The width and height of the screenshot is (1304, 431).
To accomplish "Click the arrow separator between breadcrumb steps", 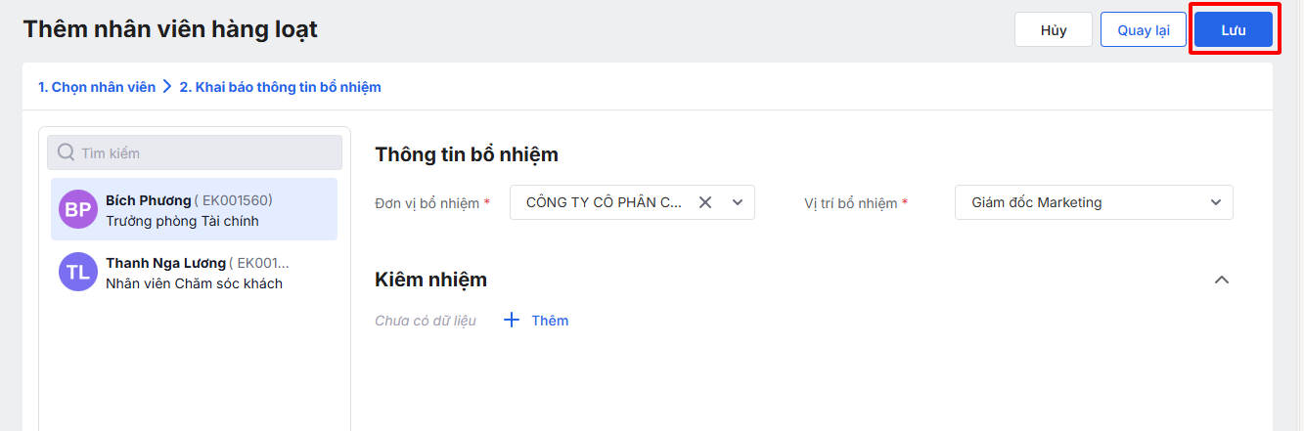I will click(x=167, y=87).
